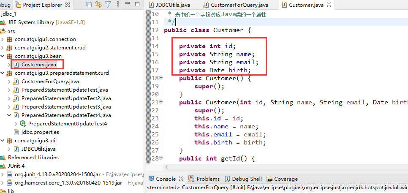Screen dimensions: 408x193
Task: Open the Coverage tab
Action: tap(282, 179)
